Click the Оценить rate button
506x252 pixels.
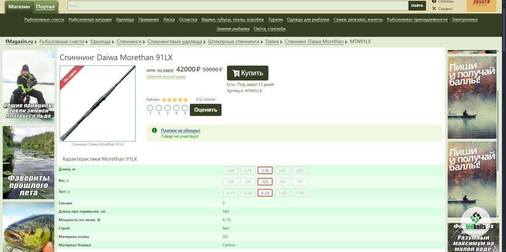tap(206, 110)
